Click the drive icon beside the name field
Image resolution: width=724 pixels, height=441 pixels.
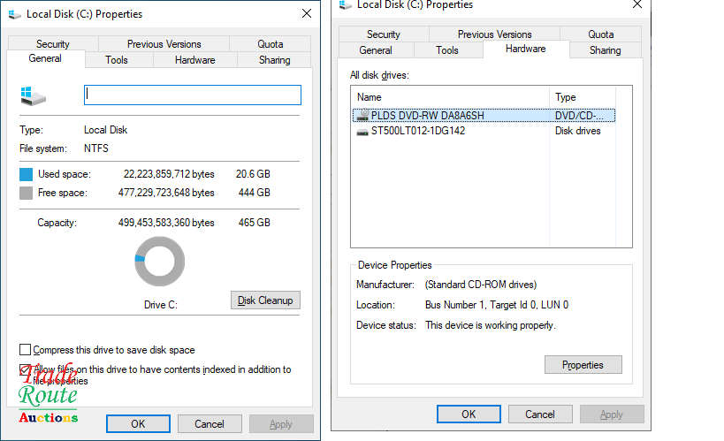(x=33, y=95)
